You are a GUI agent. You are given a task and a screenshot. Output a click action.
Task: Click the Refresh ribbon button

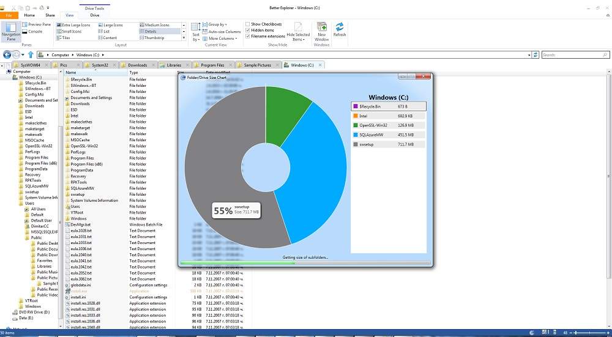pyautogui.click(x=340, y=29)
